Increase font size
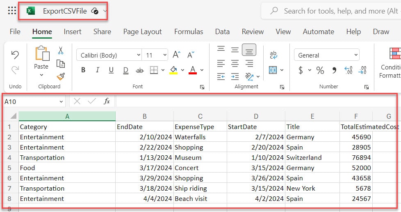401x212 pixels. [x=176, y=55]
